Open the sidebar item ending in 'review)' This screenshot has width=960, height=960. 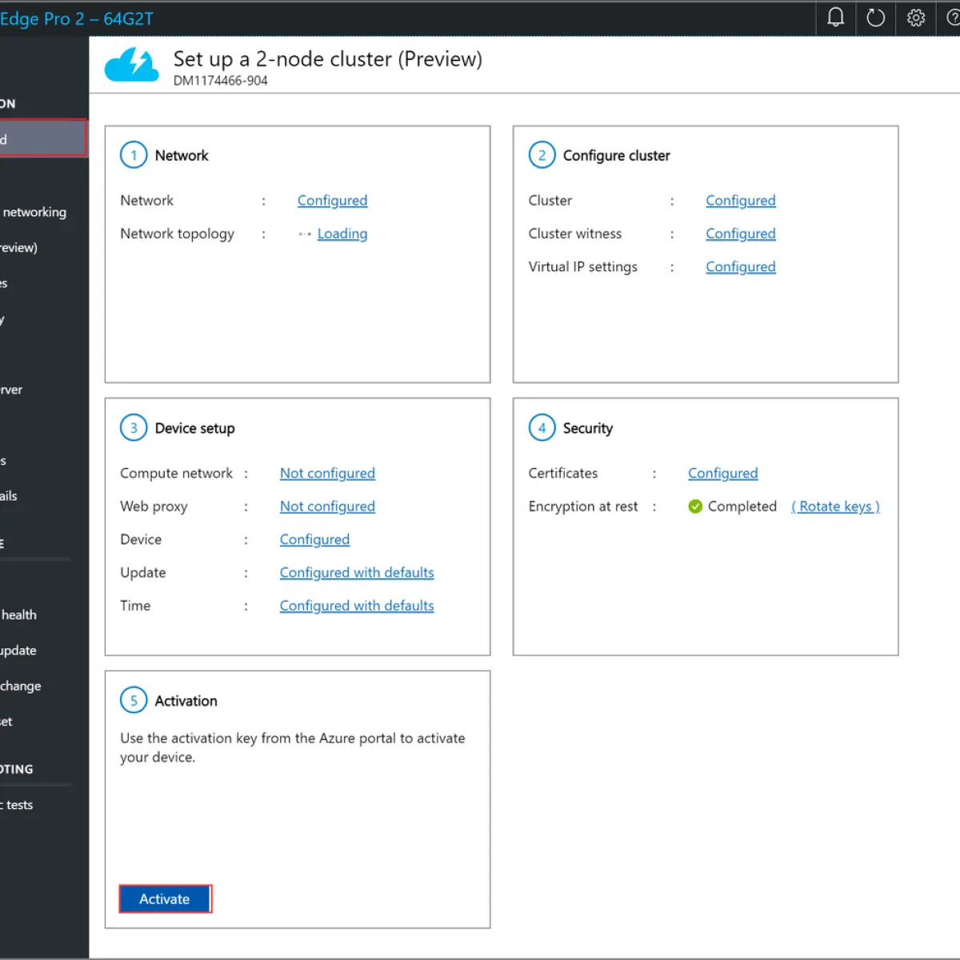19,248
